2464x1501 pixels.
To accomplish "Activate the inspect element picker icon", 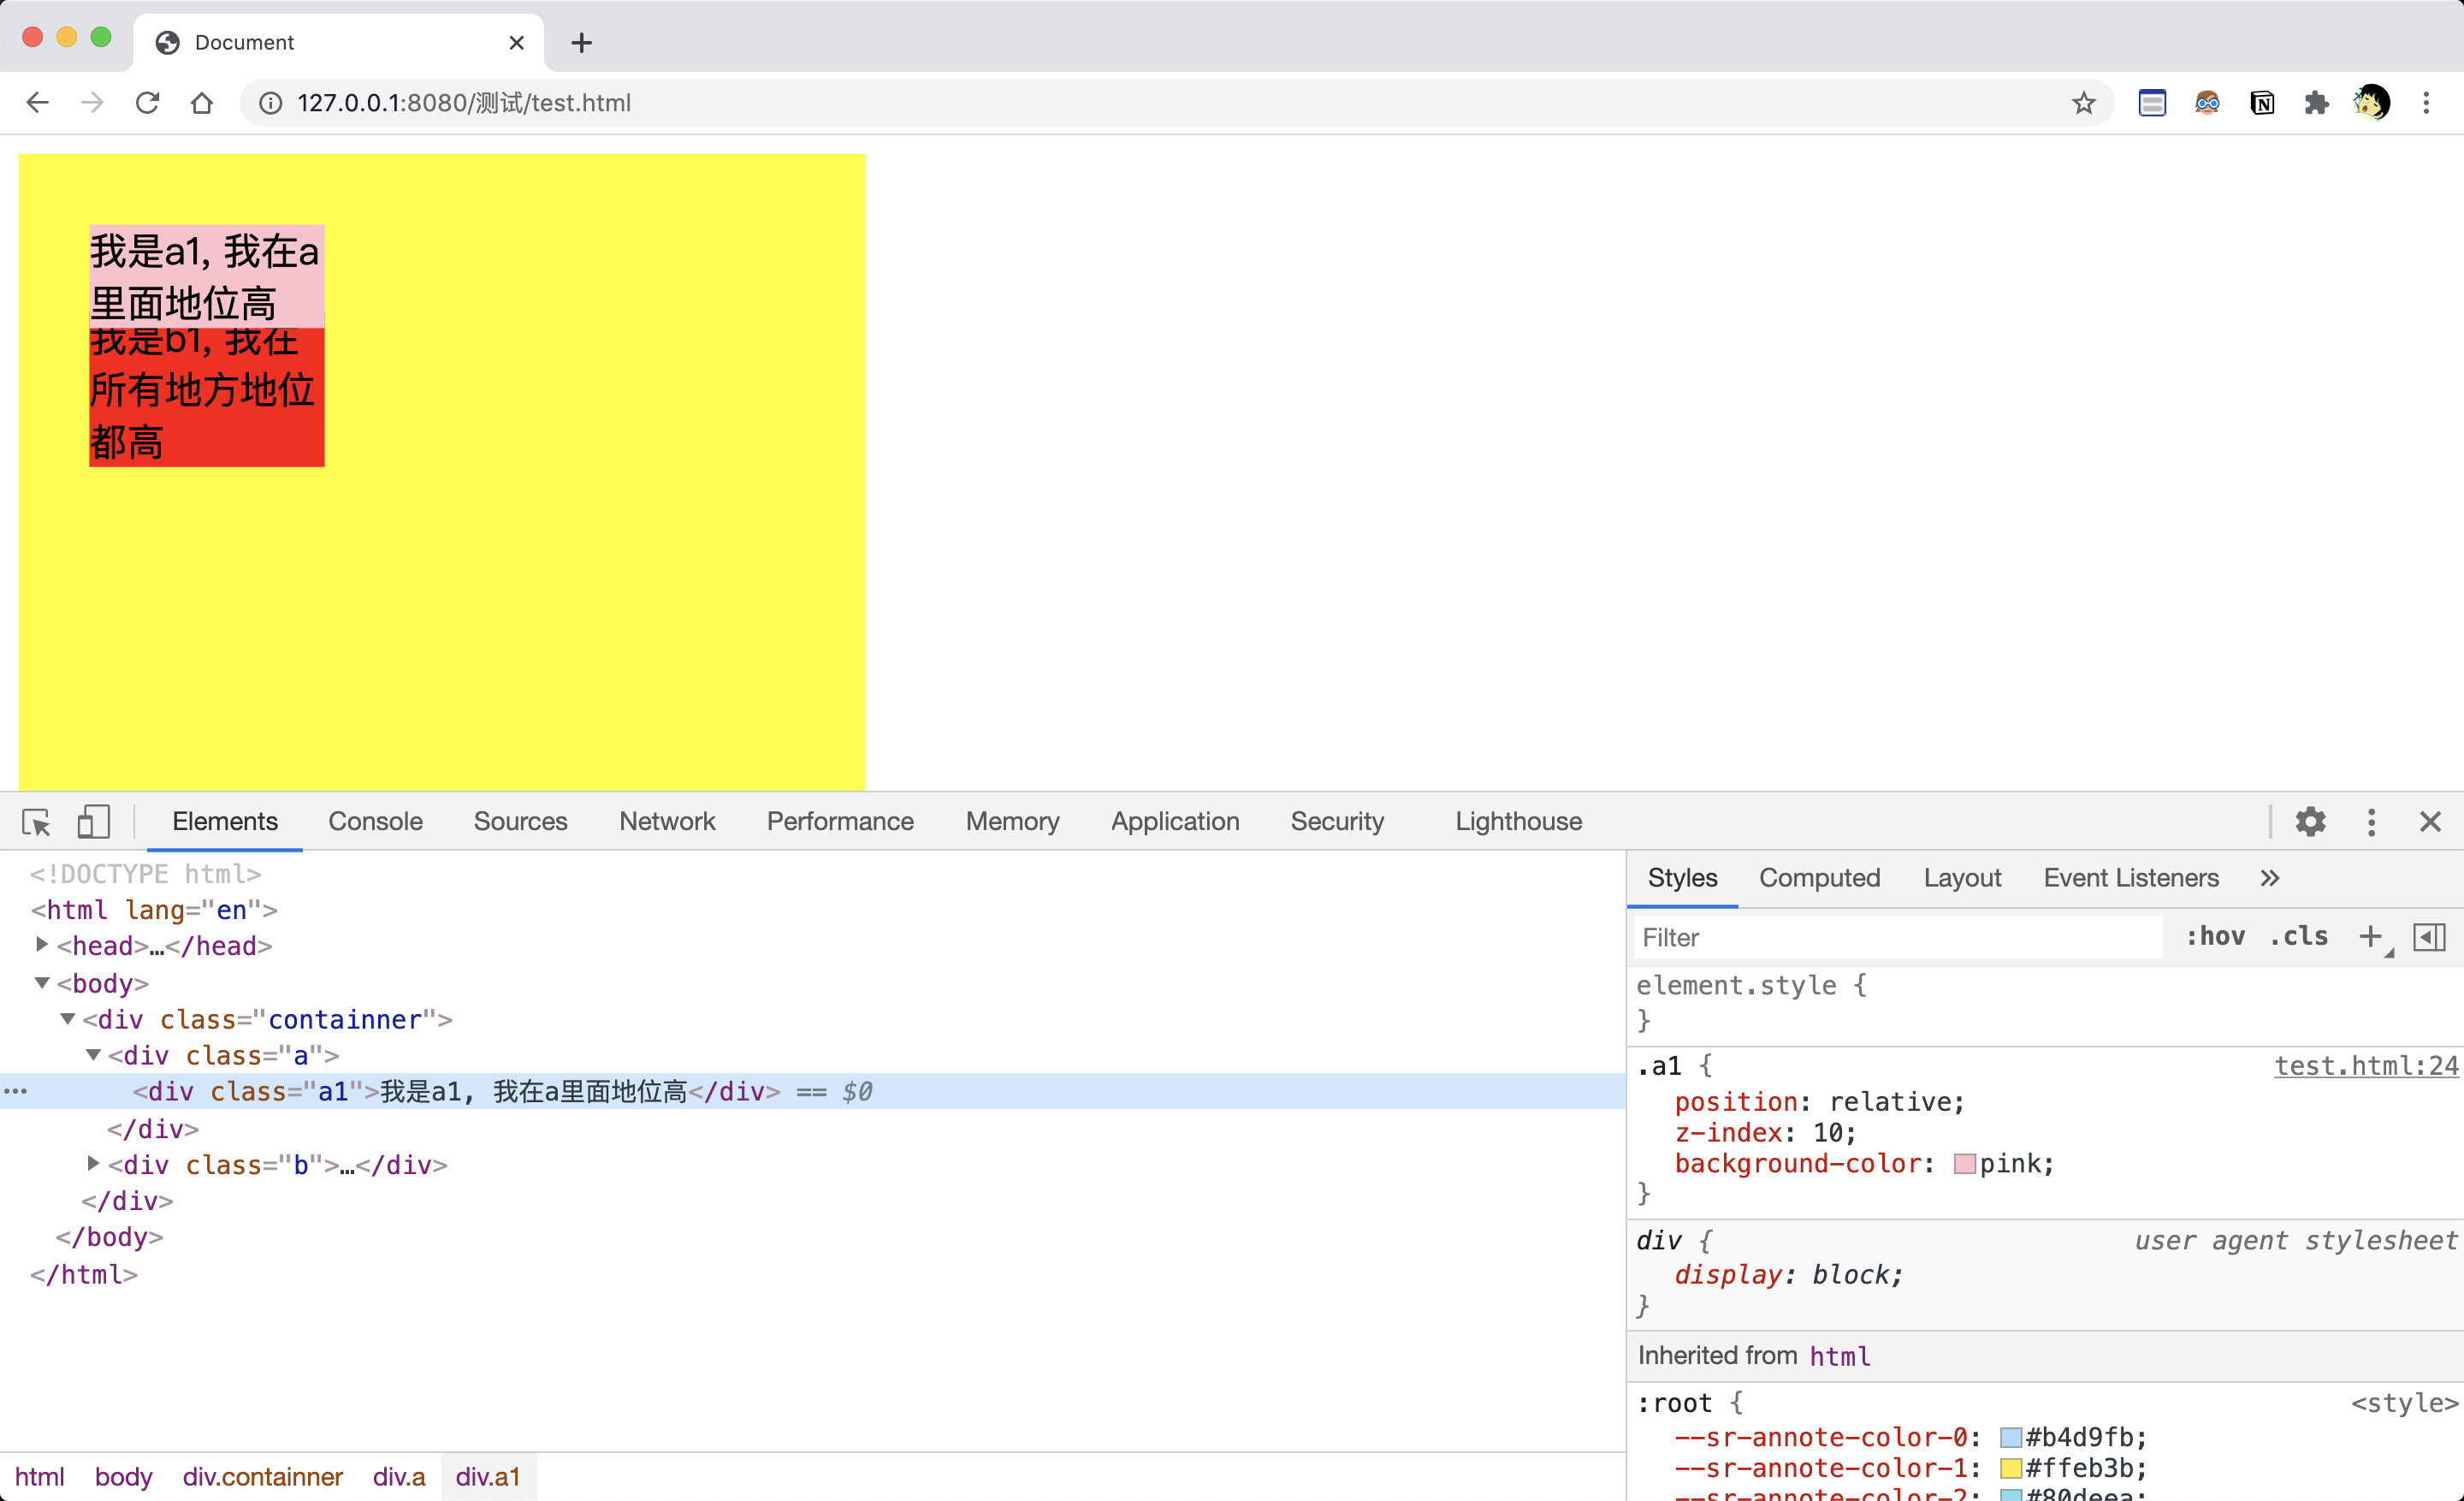I will click(37, 822).
